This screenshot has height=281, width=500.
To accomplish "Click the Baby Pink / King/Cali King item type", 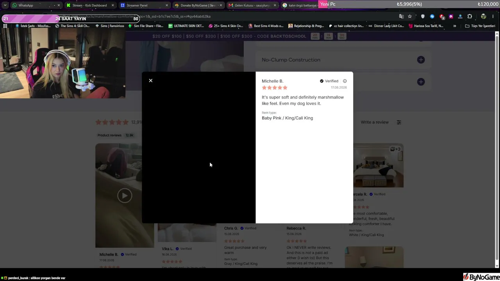I will [287, 118].
